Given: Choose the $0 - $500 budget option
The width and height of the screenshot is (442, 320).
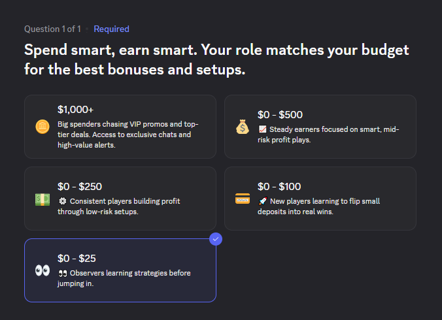Looking at the screenshot, I should pyautogui.click(x=320, y=127).
